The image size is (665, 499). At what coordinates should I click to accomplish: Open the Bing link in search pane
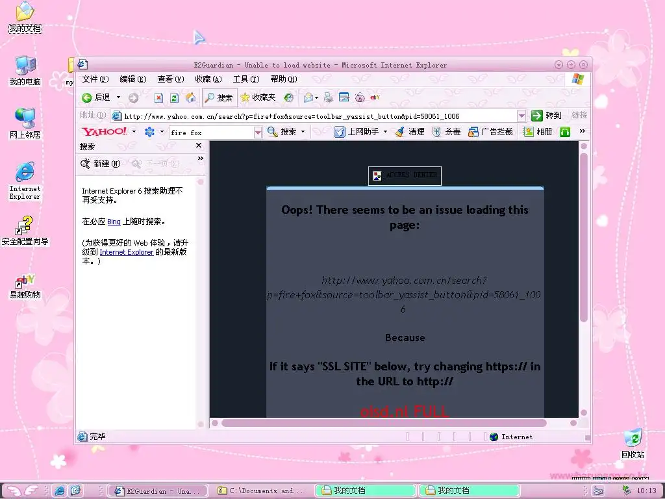click(x=114, y=222)
